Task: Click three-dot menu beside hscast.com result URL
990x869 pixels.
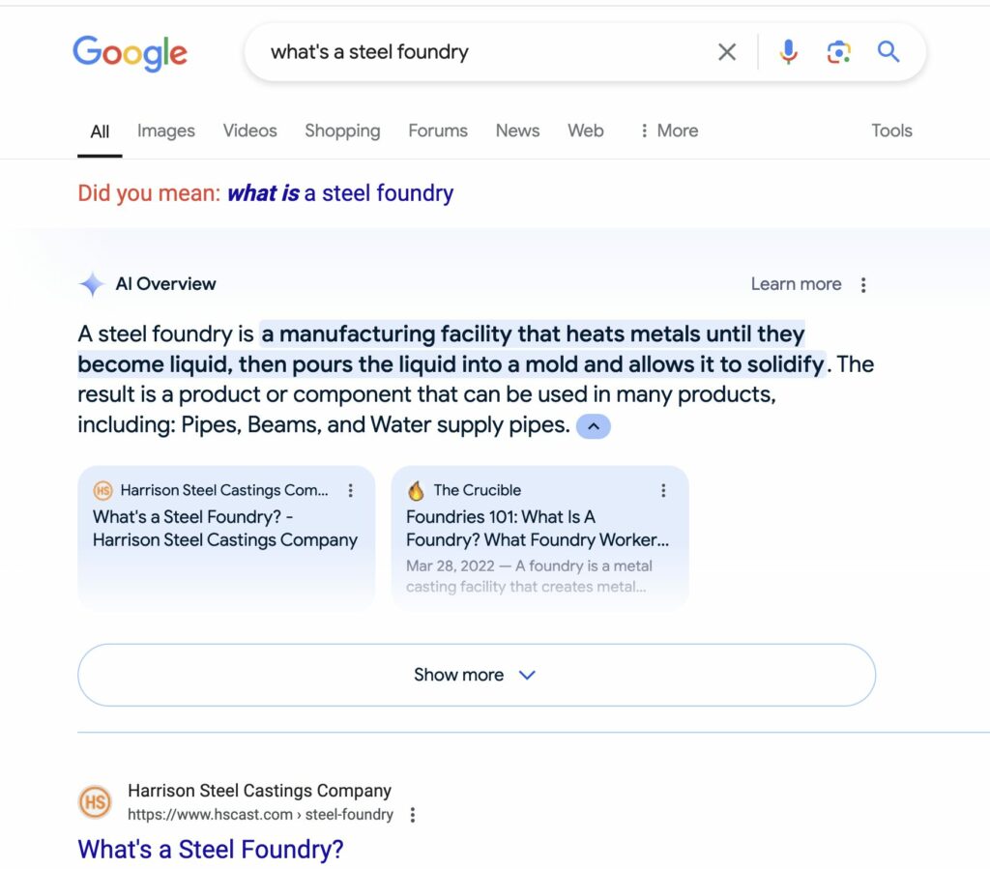Action: pos(413,815)
